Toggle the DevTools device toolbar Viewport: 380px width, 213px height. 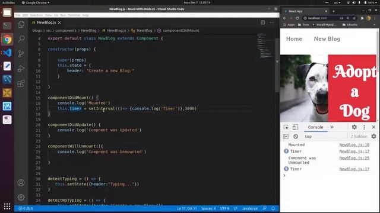click(x=295, y=127)
